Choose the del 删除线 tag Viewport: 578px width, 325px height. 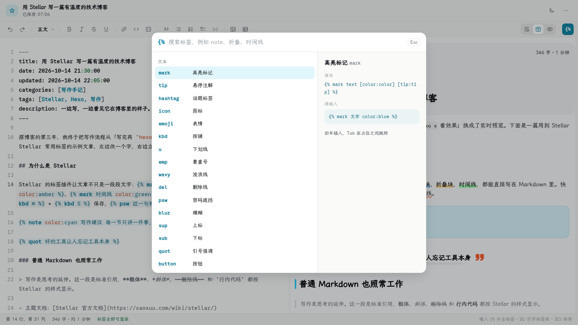(x=235, y=187)
